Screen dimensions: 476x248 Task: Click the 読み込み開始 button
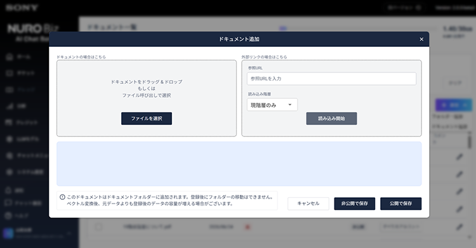click(331, 119)
